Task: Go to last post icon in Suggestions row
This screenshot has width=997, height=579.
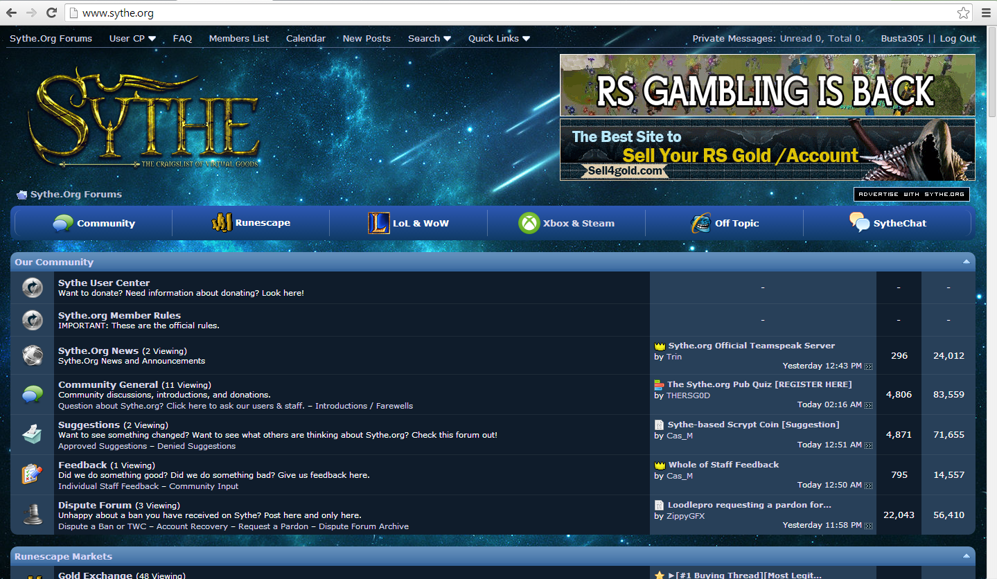Action: tap(869, 445)
